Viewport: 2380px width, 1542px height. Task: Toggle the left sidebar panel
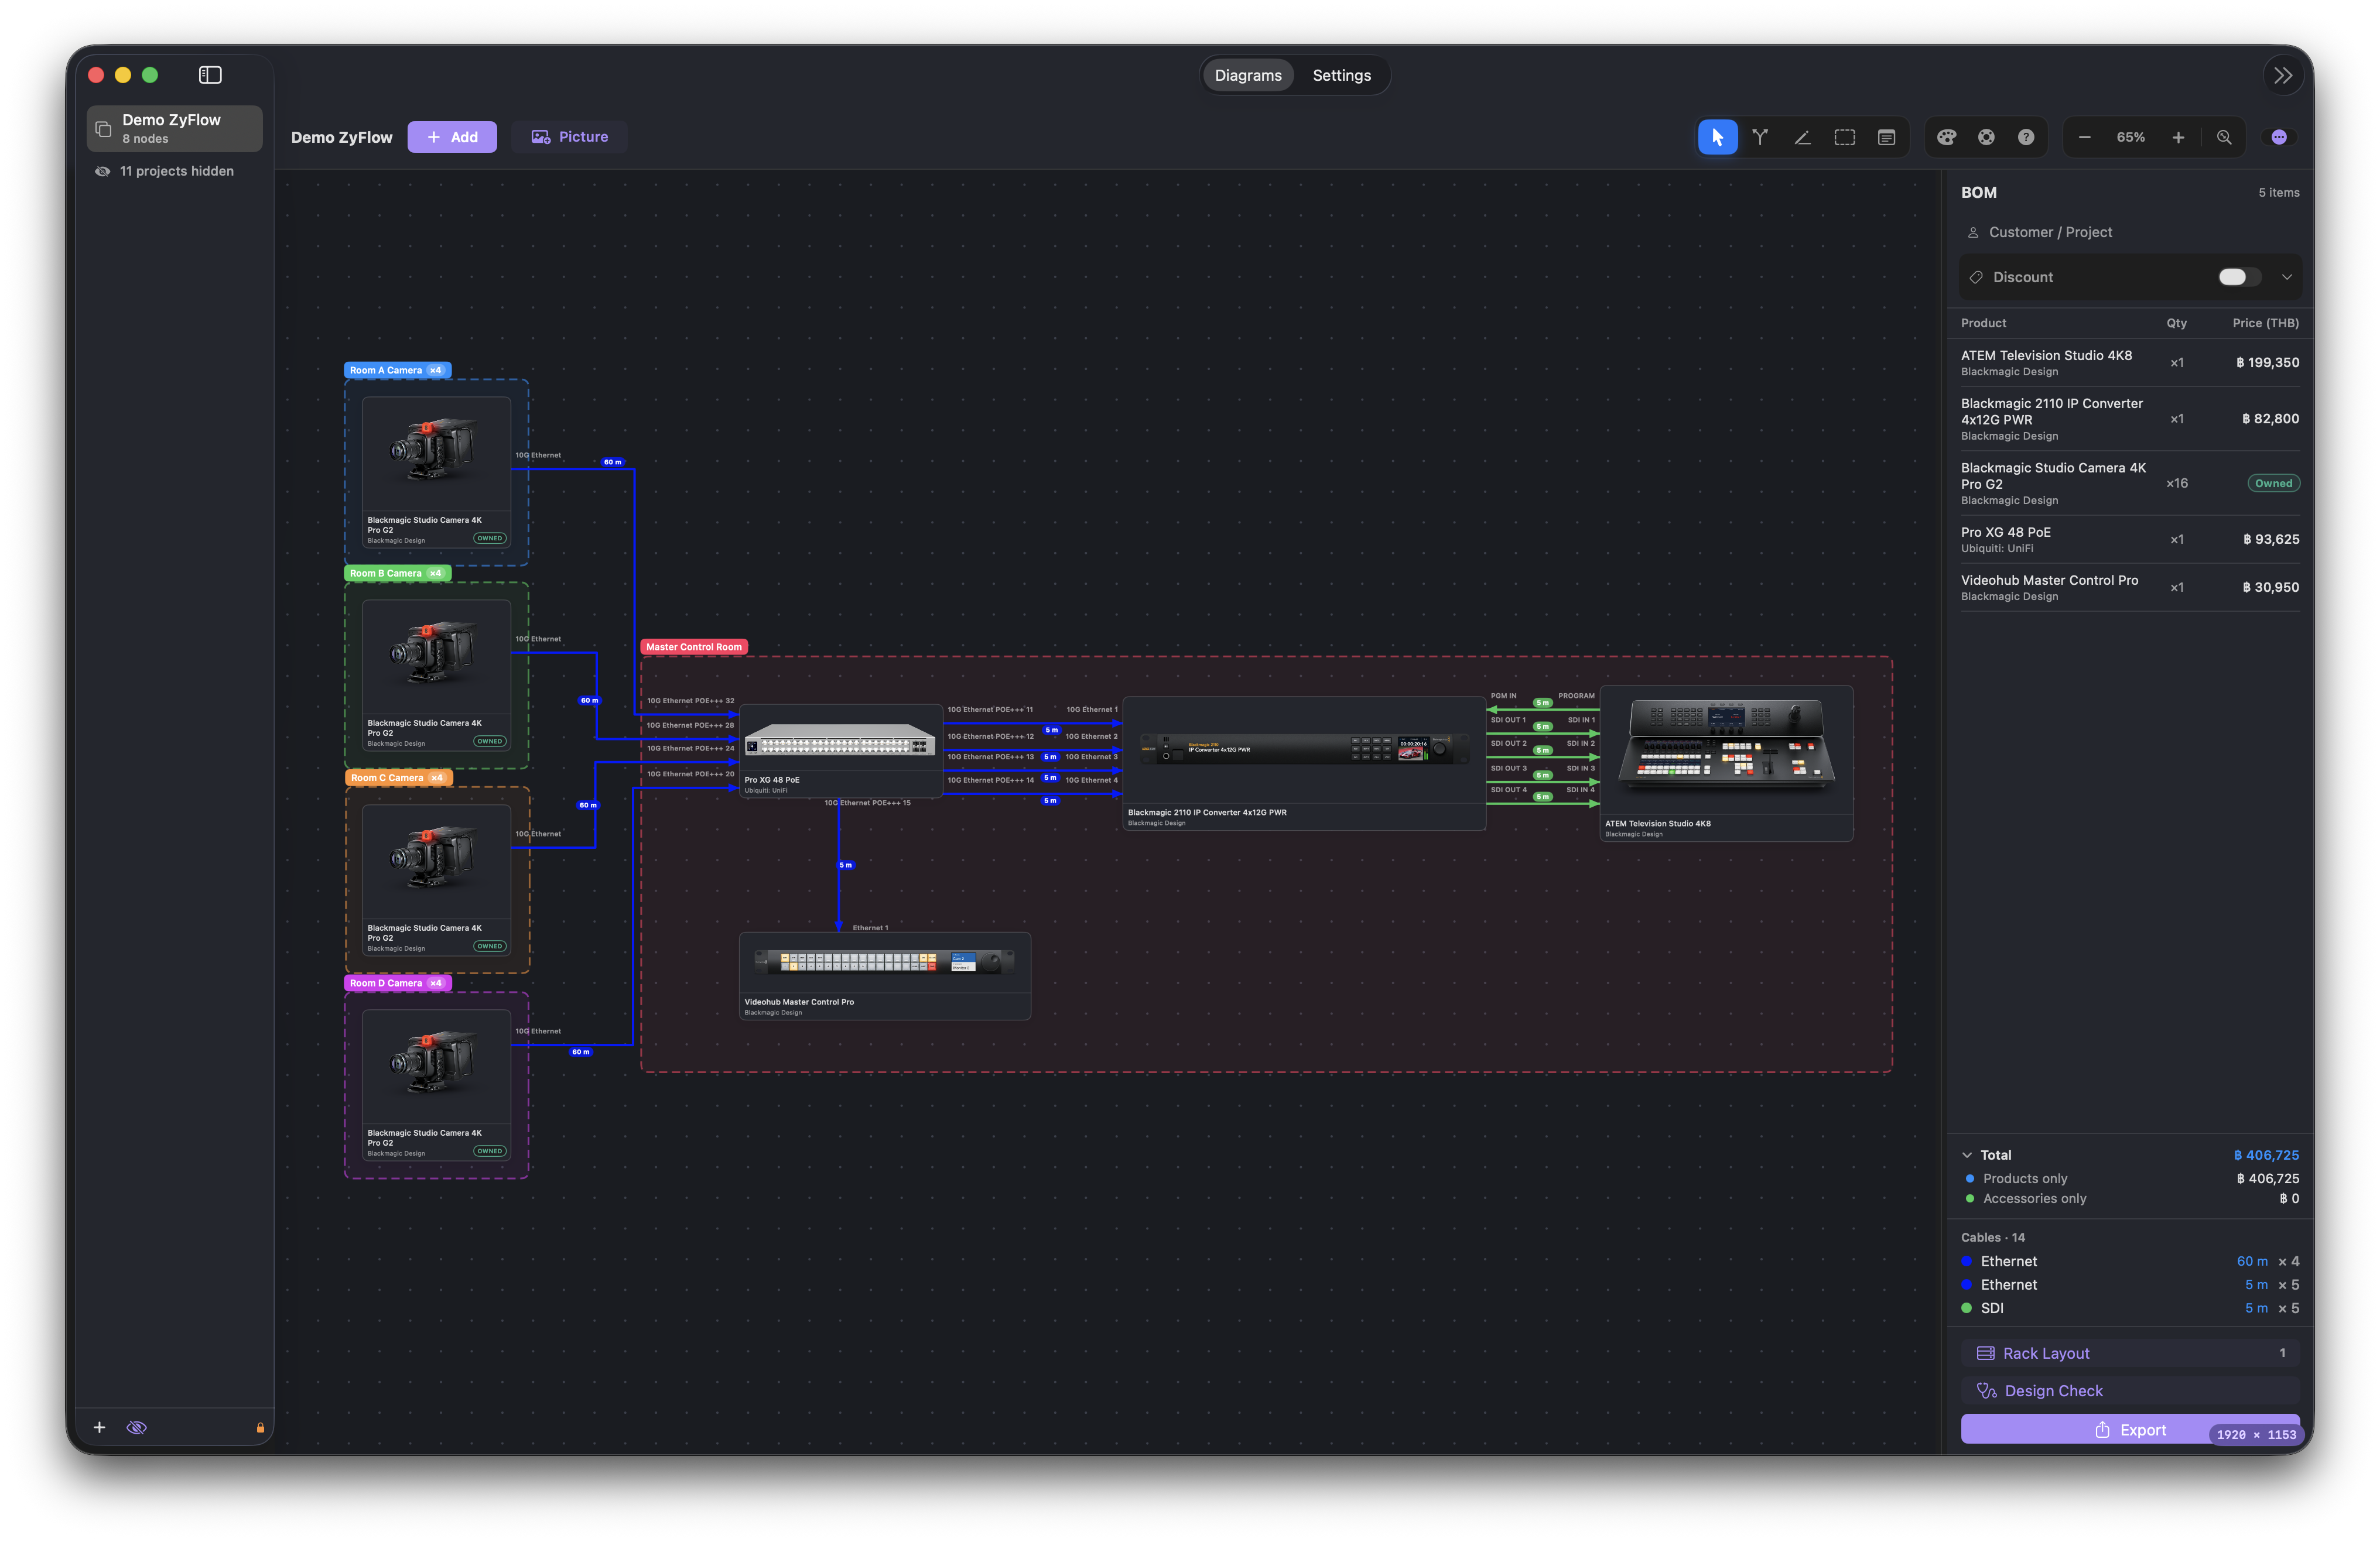coord(210,75)
